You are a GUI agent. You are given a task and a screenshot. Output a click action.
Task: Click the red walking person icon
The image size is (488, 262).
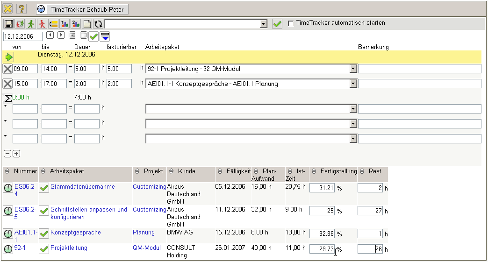tap(42, 24)
